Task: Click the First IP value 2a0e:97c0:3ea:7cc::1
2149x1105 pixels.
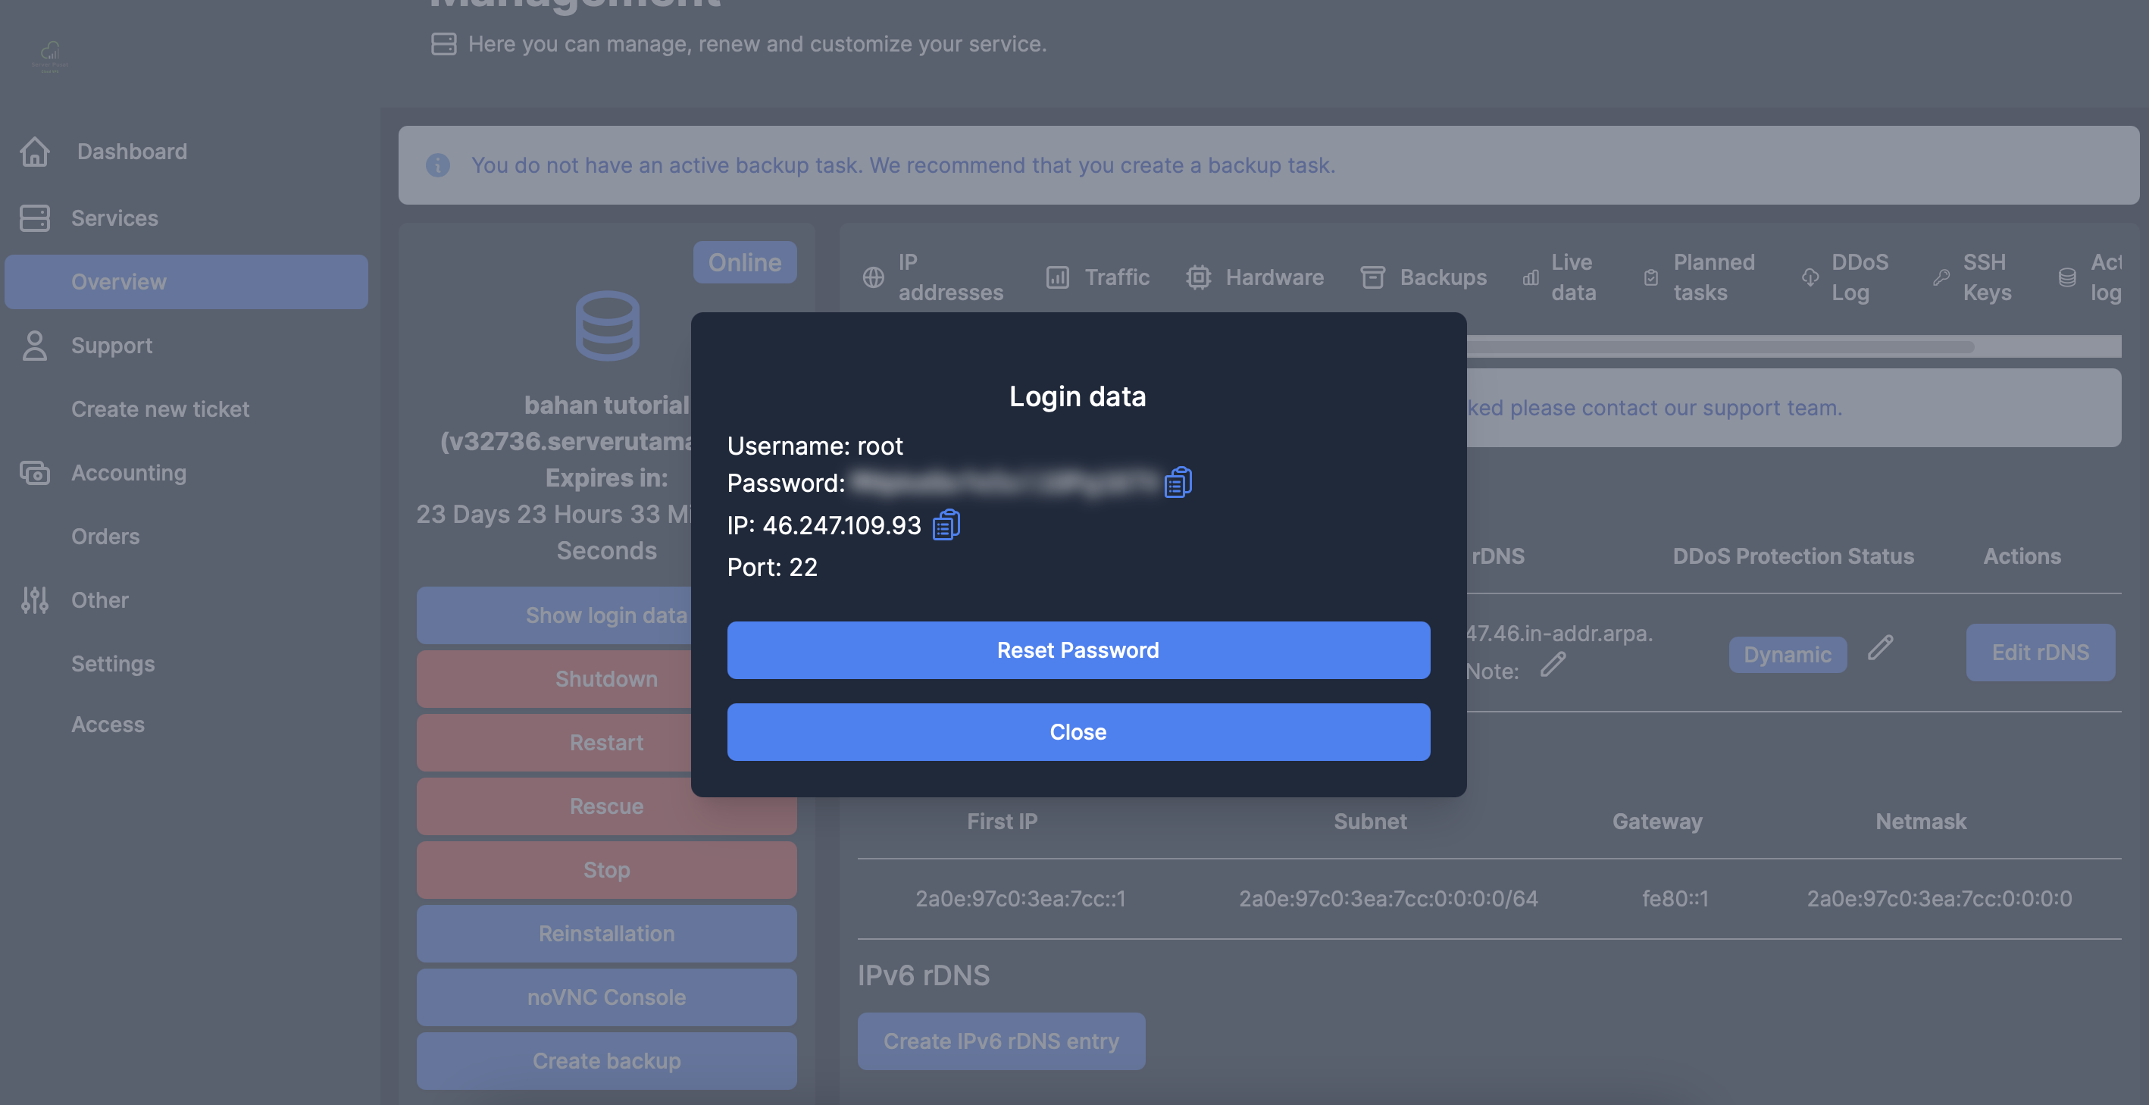Action: tap(1019, 899)
